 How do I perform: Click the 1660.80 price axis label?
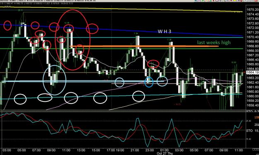tap(252, 92)
